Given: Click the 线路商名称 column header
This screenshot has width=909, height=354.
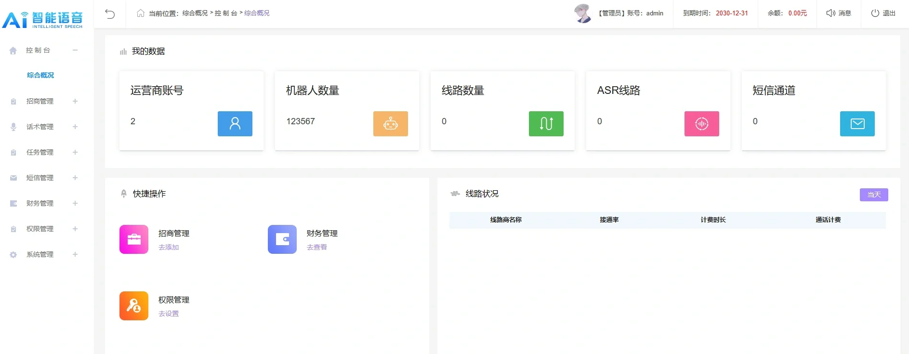Looking at the screenshot, I should [x=506, y=220].
